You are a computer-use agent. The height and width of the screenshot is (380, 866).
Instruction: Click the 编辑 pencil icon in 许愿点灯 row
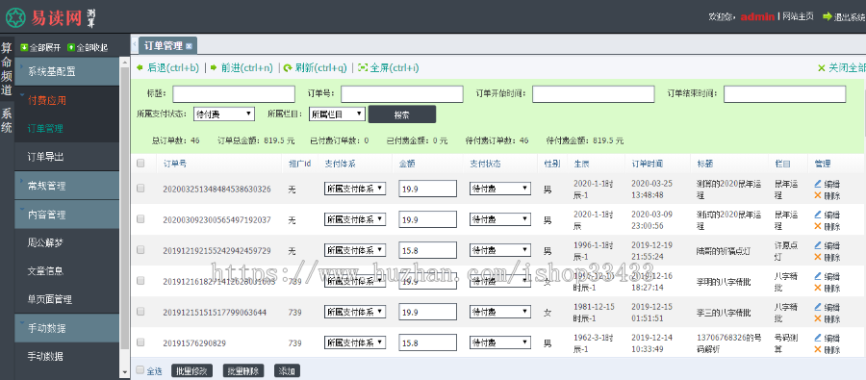(817, 245)
